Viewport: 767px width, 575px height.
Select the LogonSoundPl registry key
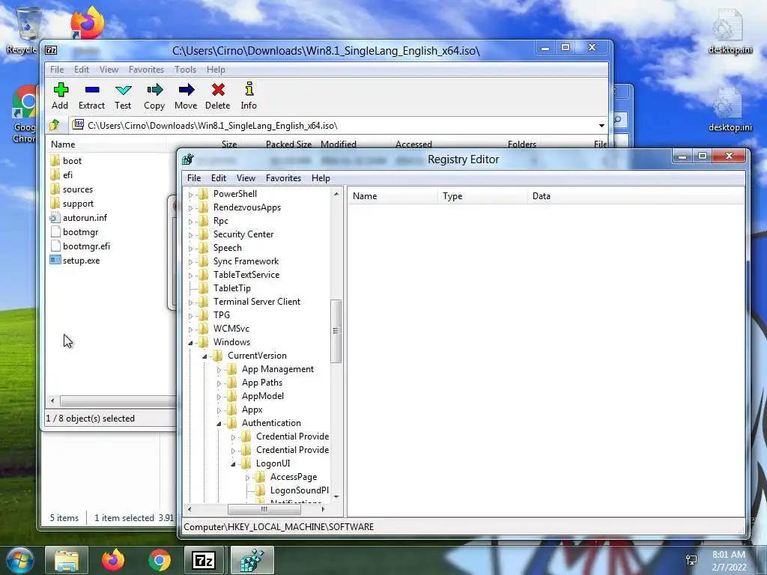coord(299,490)
